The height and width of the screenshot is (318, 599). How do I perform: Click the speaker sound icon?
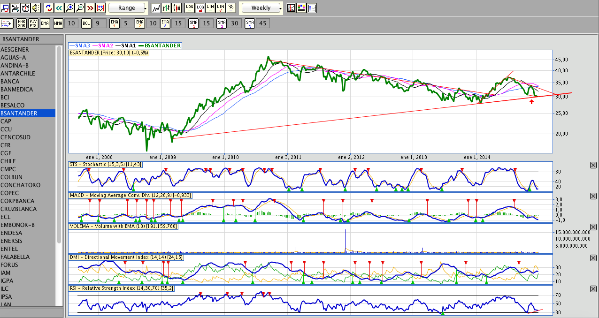(36, 8)
